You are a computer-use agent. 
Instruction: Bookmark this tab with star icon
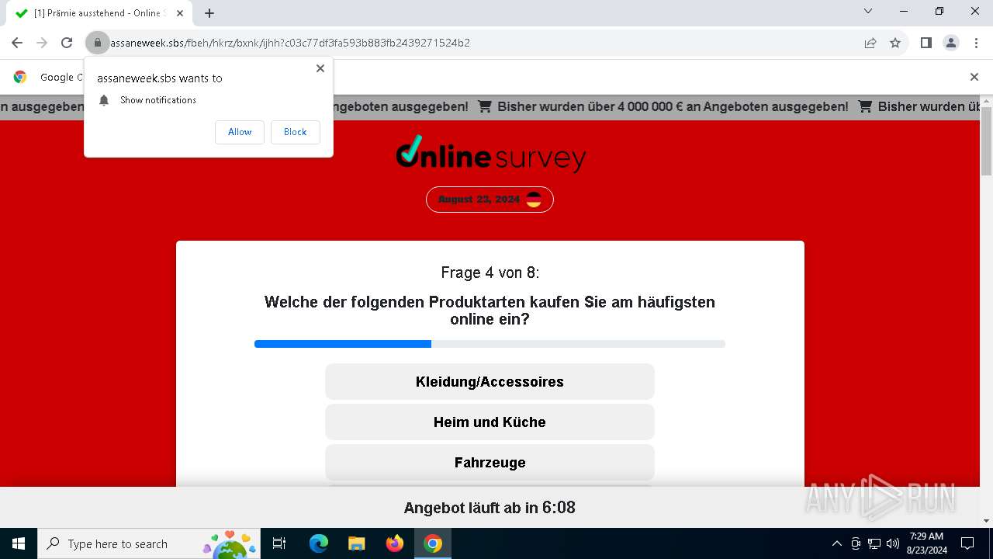895,43
